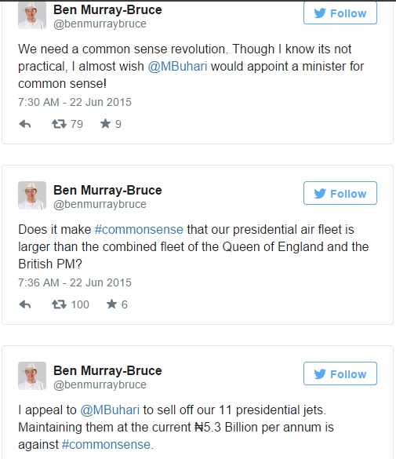Screen dimensions: 396x459
Task: Retweet the tweet with 100 retweets
Action: [x=60, y=304]
